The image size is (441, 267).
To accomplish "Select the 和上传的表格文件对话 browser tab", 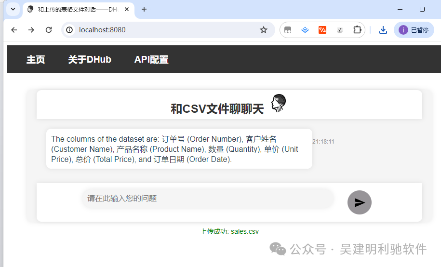I will pos(78,10).
